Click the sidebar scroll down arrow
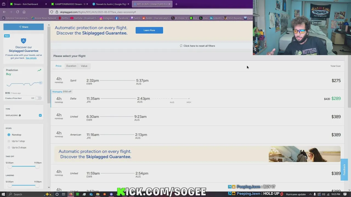351x197 pixels. coord(49,187)
